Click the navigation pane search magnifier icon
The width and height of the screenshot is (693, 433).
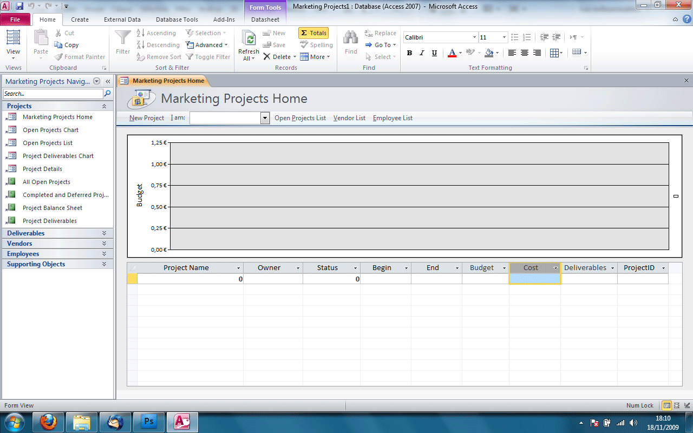107,94
